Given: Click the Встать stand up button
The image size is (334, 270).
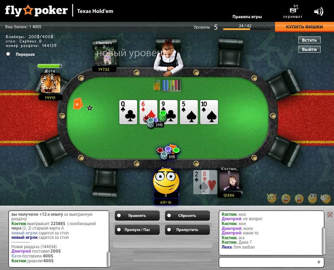Looking at the screenshot, I should pyautogui.click(x=309, y=40).
